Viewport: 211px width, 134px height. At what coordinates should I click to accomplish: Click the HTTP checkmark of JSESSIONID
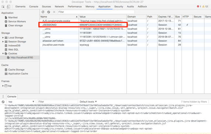pos(187,25)
